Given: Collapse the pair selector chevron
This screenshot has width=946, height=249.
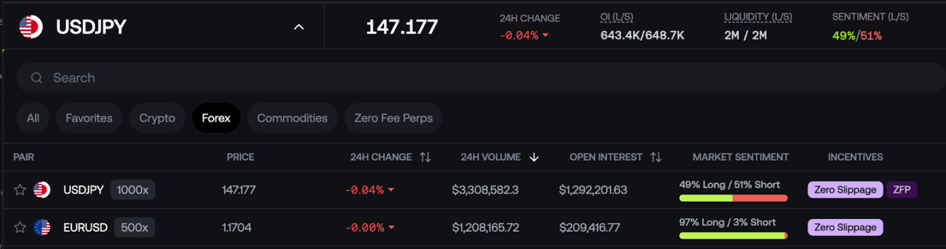Looking at the screenshot, I should point(299,27).
